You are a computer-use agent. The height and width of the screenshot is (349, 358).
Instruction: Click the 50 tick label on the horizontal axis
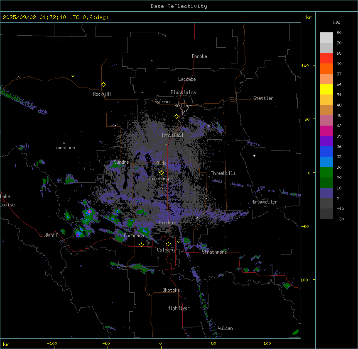214,343
